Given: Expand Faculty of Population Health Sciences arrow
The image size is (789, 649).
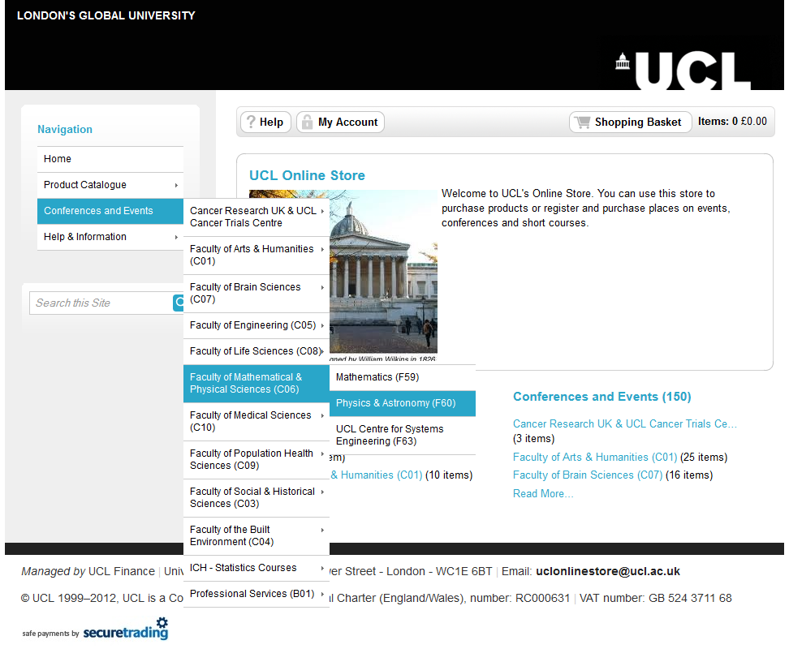Looking at the screenshot, I should click(322, 454).
